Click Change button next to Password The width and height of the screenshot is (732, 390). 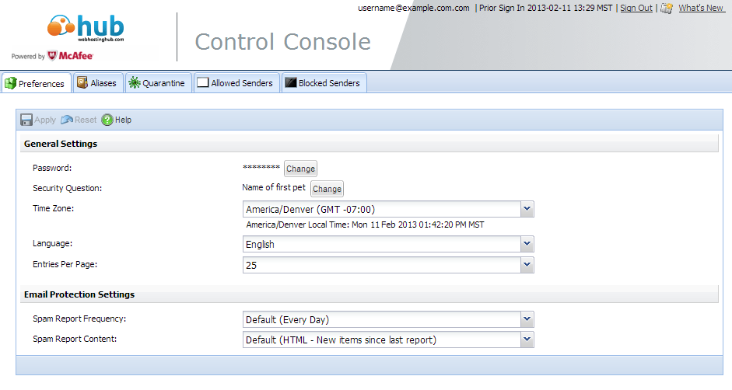tap(300, 169)
